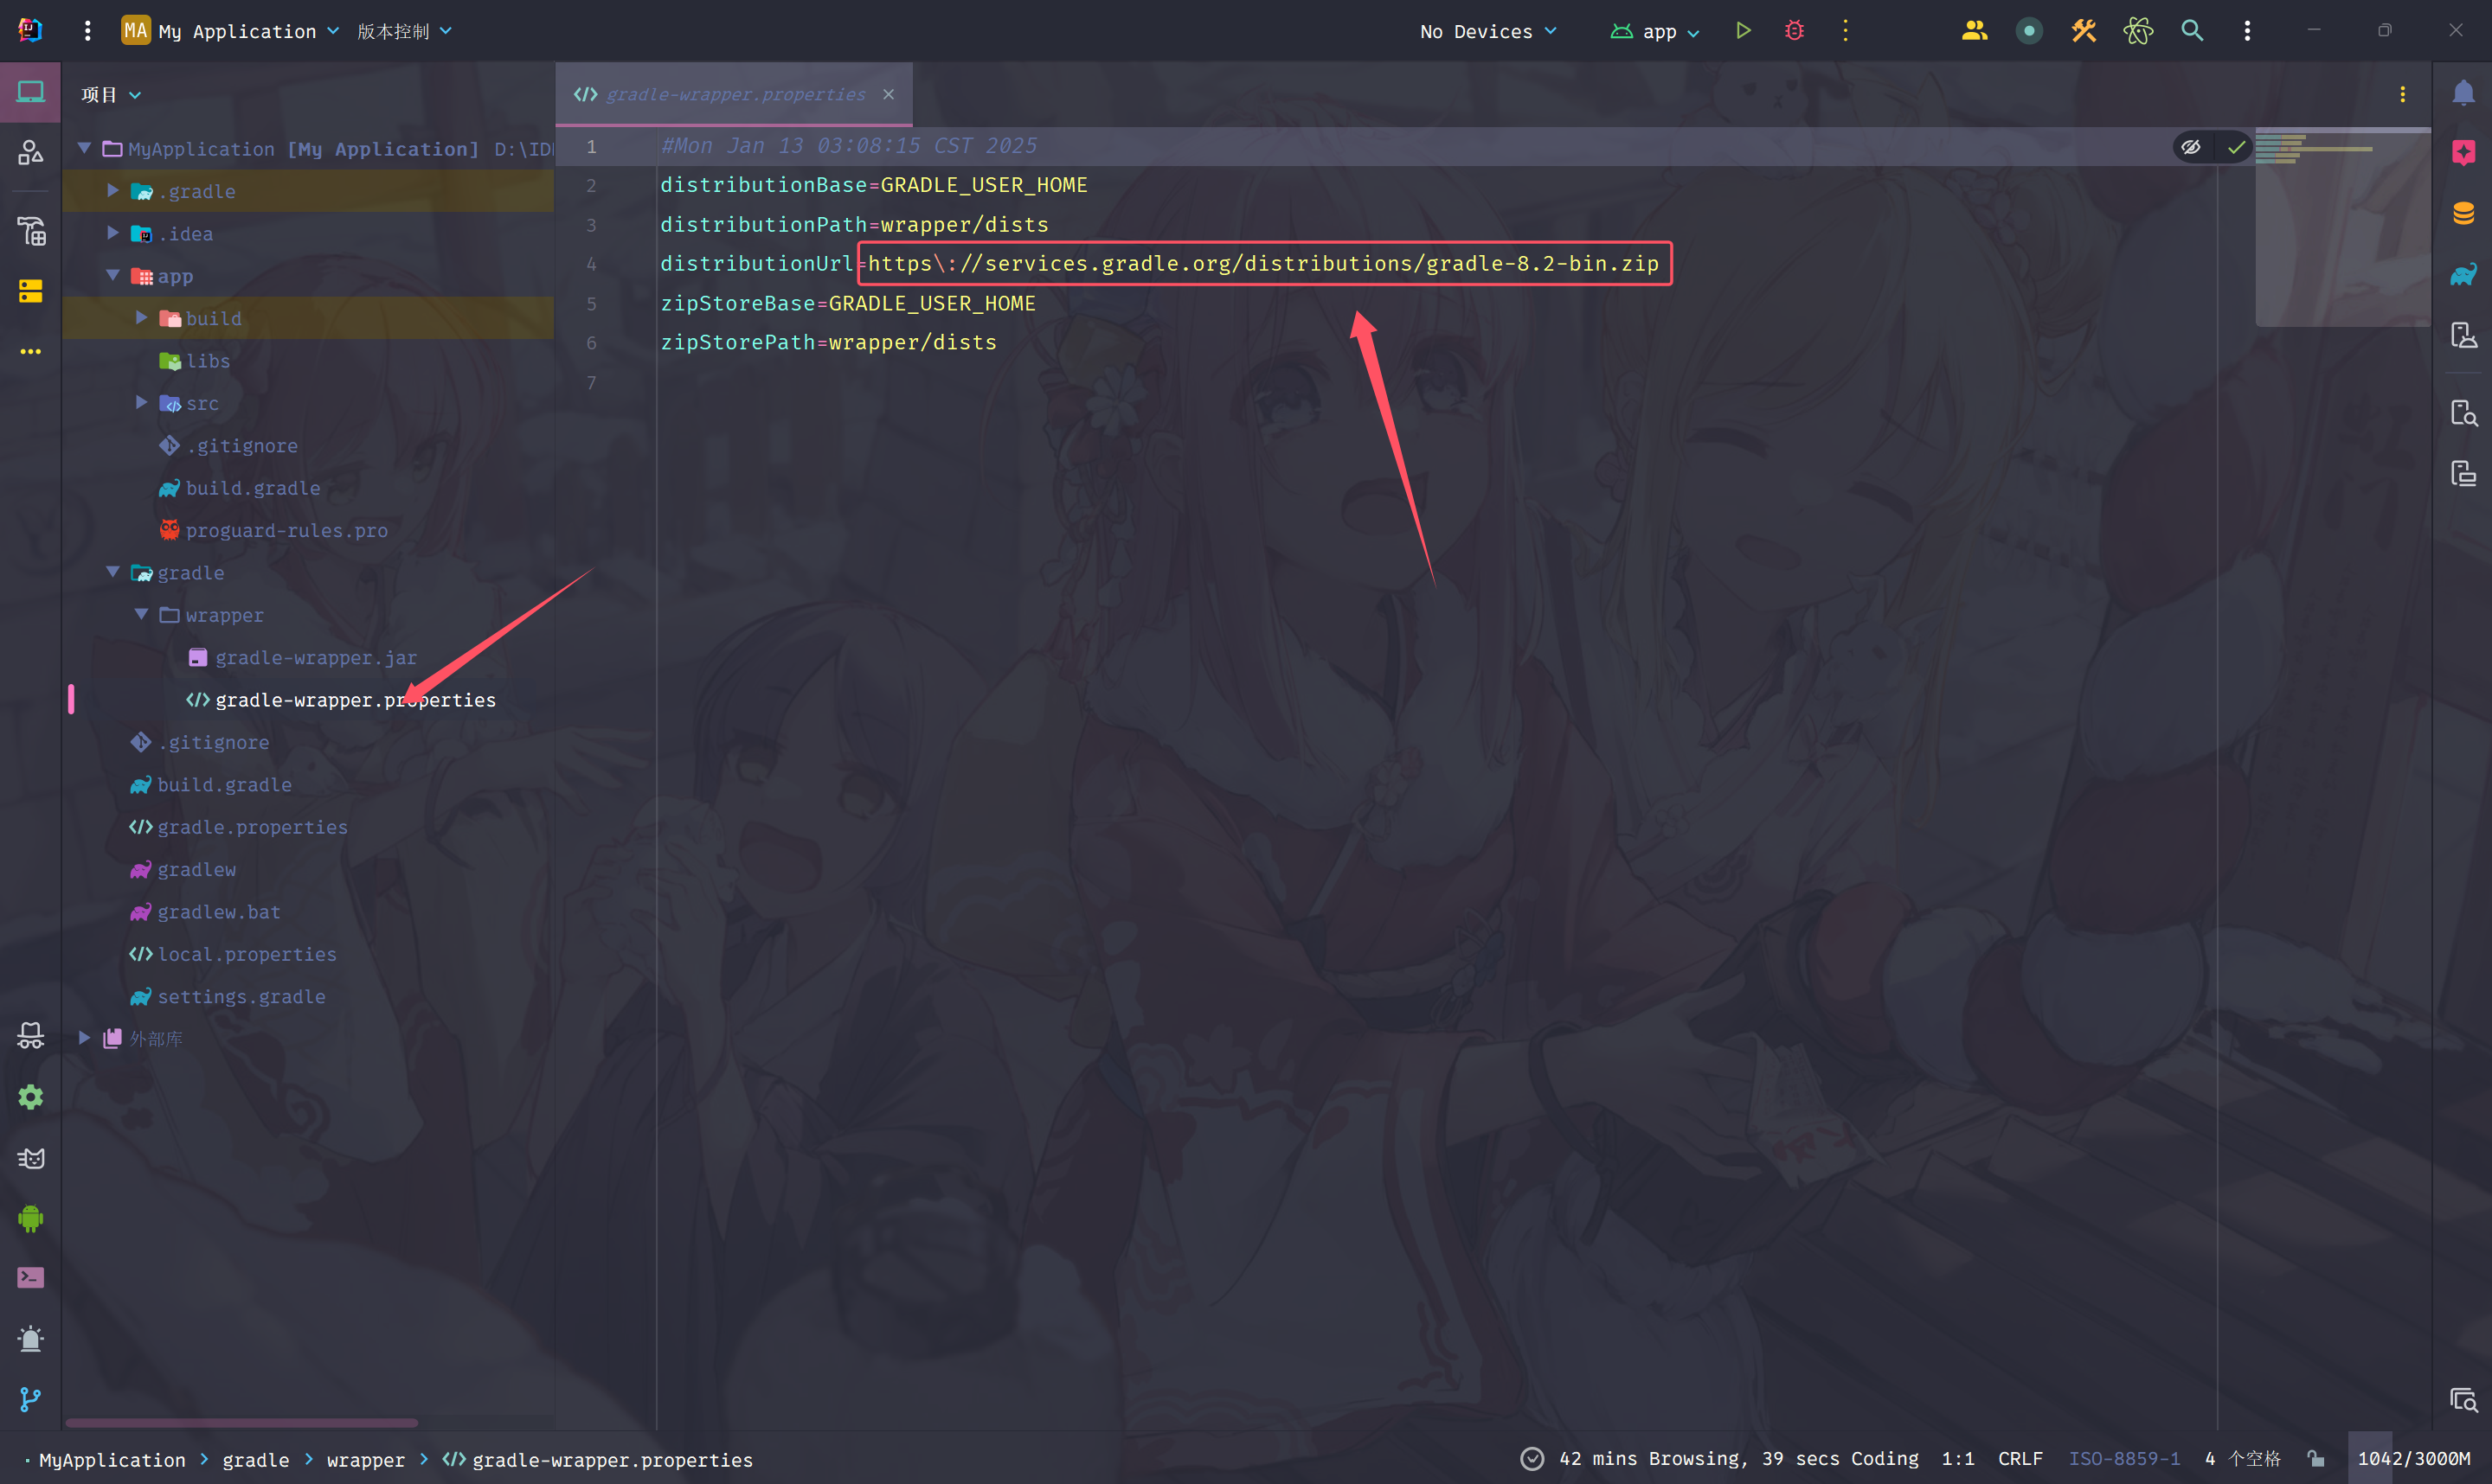Click the ISO-8859-1 encoding label
Image resolution: width=2492 pixels, height=1484 pixels.
tap(2124, 1459)
